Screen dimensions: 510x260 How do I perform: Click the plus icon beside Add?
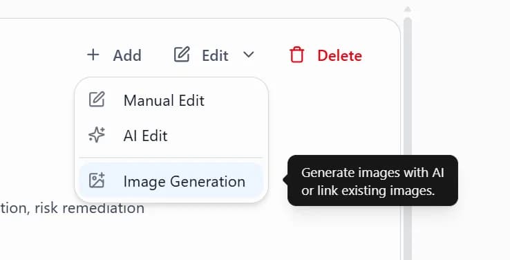point(93,55)
